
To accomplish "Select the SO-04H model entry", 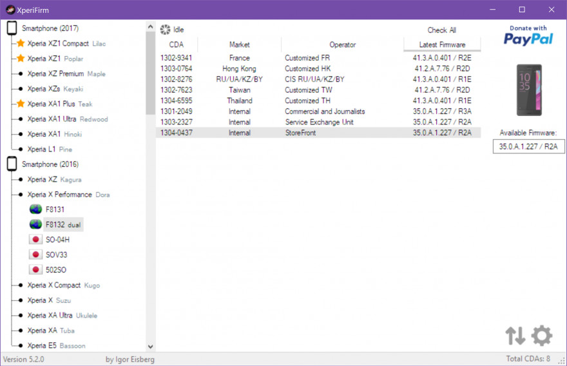I will [x=57, y=240].
